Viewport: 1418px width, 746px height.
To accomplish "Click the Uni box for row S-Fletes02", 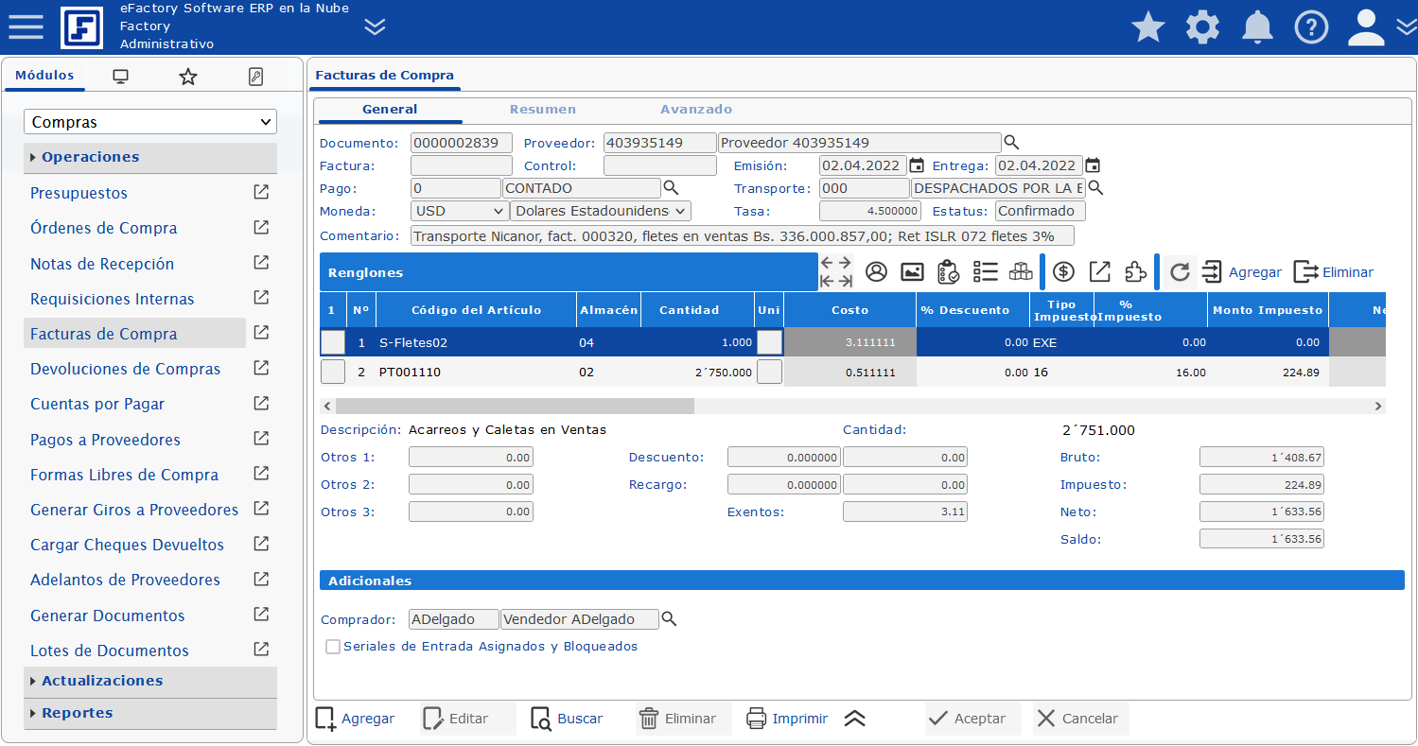I will 770,342.
